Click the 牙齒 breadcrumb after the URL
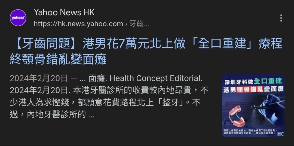This screenshot has width=294, height=146. [139, 24]
